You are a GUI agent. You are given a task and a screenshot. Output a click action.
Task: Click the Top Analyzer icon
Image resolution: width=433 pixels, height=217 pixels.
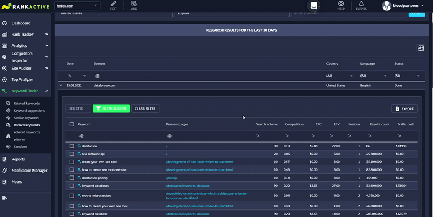click(4, 79)
